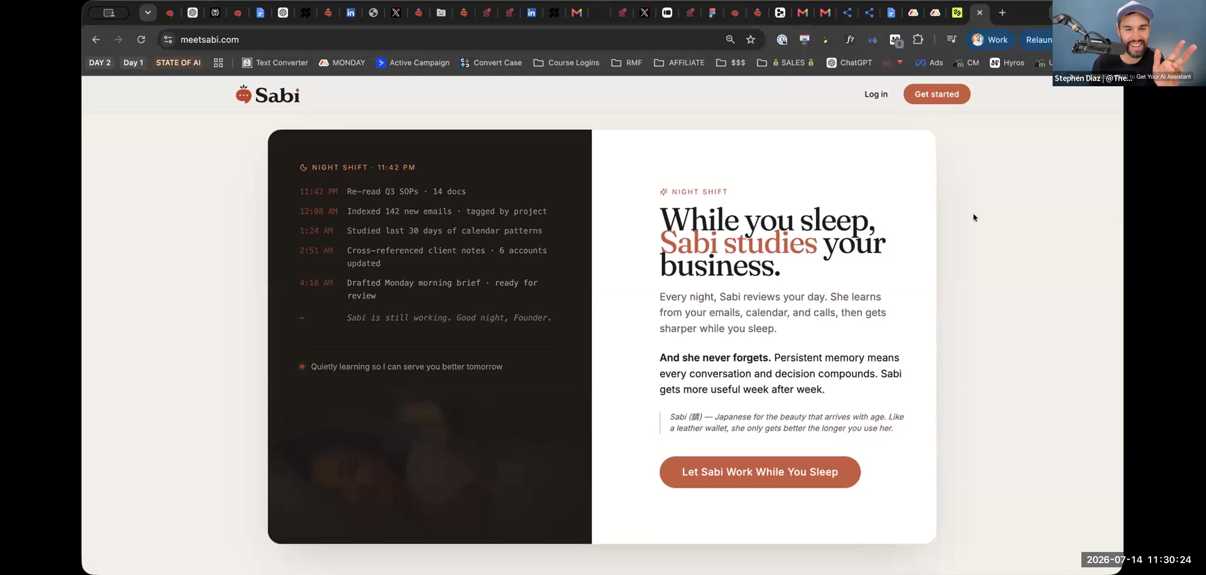Click the red triangle bookmark
This screenshot has height=575, width=1206.
click(900, 62)
